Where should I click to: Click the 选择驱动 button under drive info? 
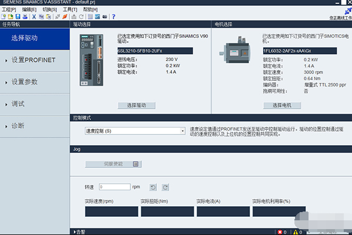136,105
